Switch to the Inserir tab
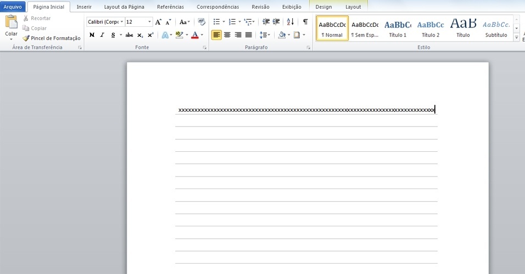This screenshot has width=525, height=274. [84, 7]
